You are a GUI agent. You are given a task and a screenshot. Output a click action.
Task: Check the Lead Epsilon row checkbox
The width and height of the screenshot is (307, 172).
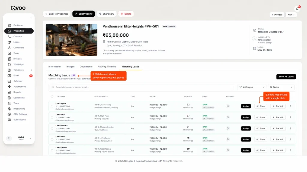52,150
